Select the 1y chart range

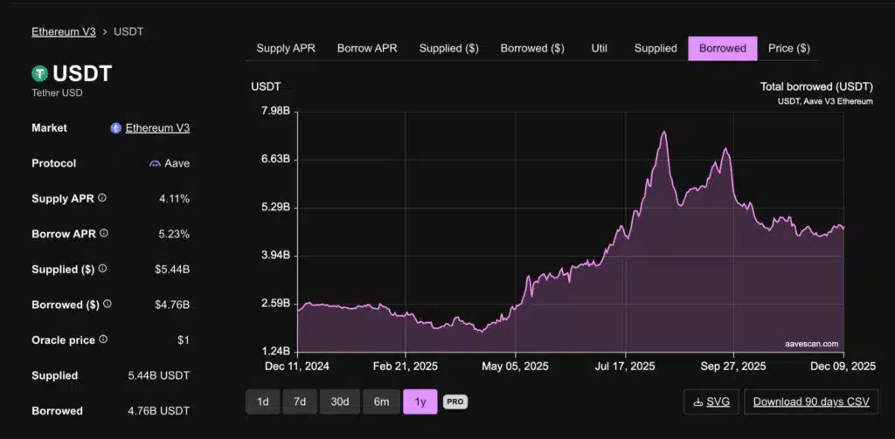(x=420, y=402)
